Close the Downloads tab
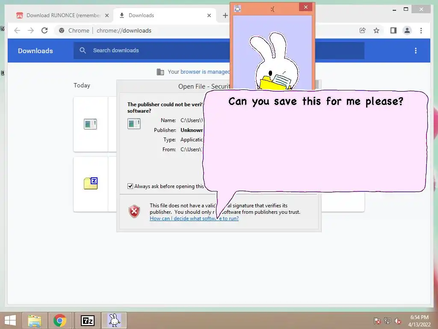Image resolution: width=438 pixels, height=329 pixels. tap(209, 15)
